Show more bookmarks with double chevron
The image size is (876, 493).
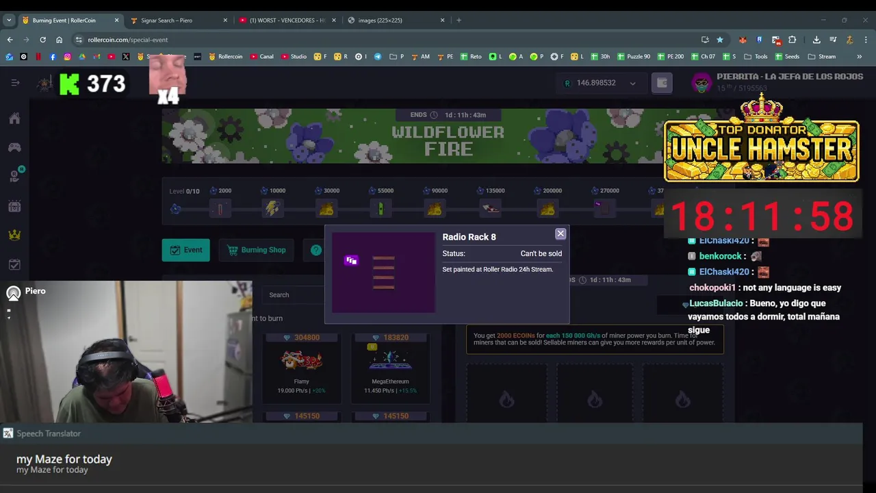coord(860,56)
